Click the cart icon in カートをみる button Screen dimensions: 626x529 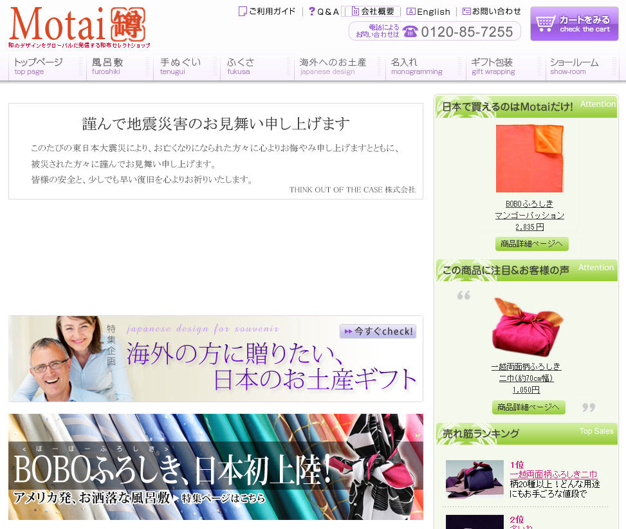545,24
